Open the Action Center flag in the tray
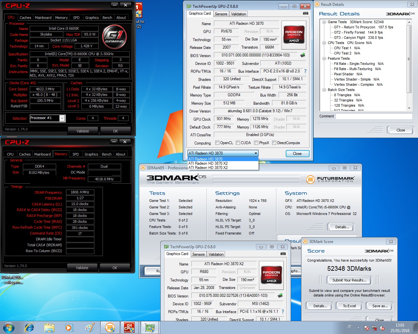 coord(366,328)
